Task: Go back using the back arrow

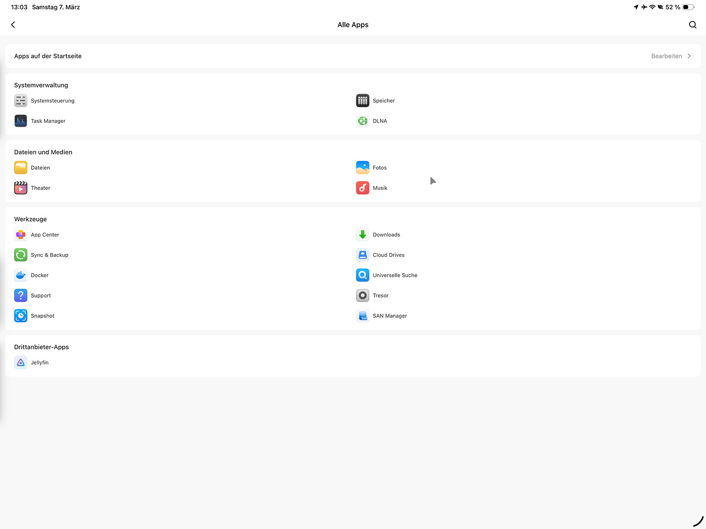Action: pos(13,25)
